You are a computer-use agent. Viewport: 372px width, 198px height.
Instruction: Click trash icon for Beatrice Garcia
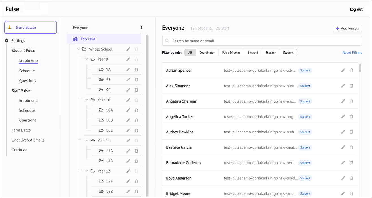(x=351, y=147)
